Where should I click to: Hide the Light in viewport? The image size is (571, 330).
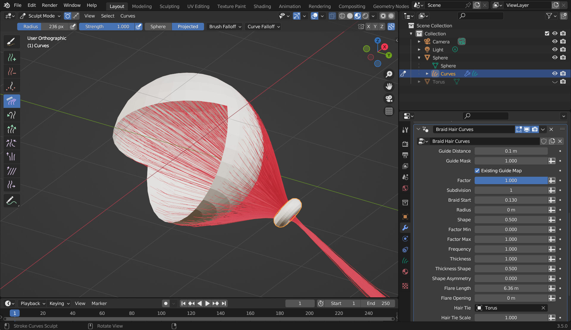555,50
